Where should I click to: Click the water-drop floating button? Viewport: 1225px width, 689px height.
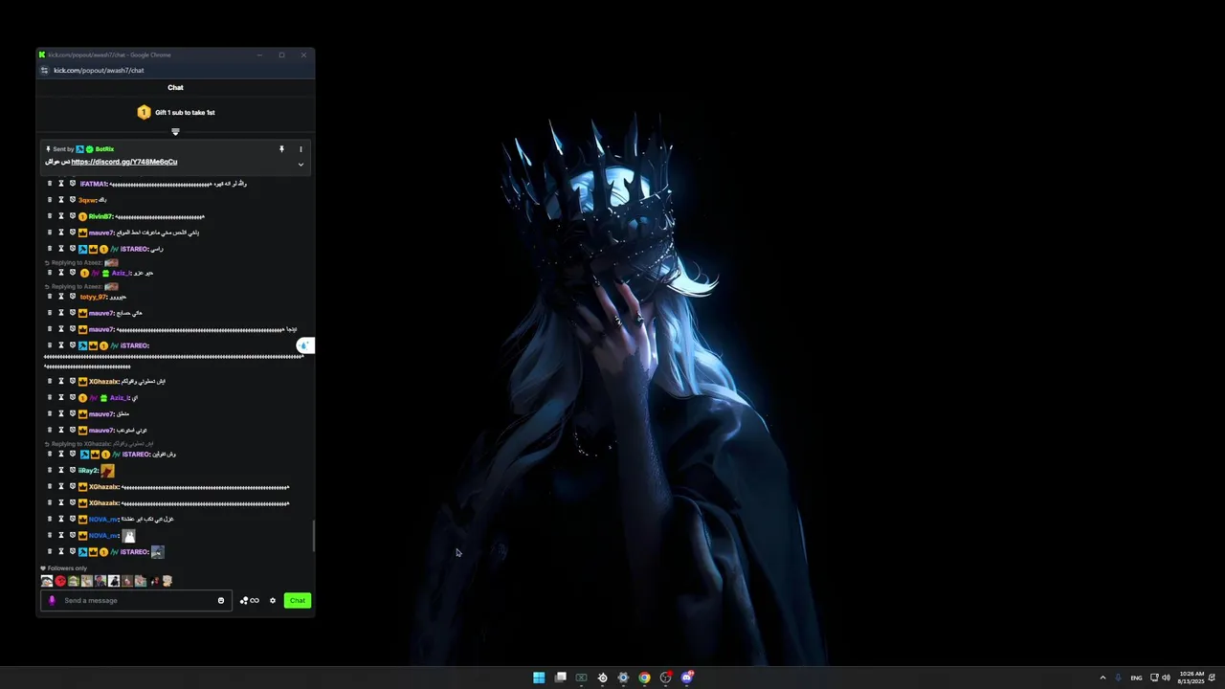point(304,345)
